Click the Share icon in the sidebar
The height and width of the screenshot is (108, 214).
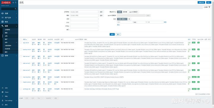[3, 92]
